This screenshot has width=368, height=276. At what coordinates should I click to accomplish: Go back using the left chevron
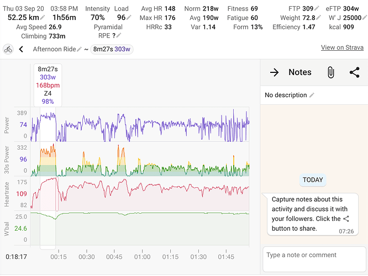click(22, 49)
